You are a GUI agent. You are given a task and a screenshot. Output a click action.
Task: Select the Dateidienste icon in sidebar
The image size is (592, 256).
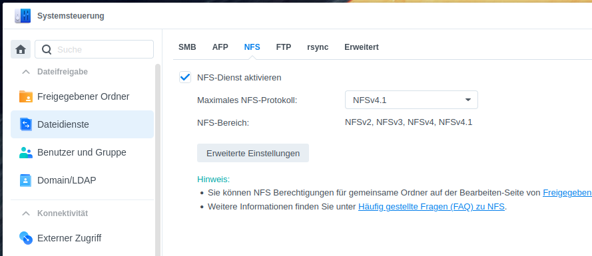coord(26,124)
